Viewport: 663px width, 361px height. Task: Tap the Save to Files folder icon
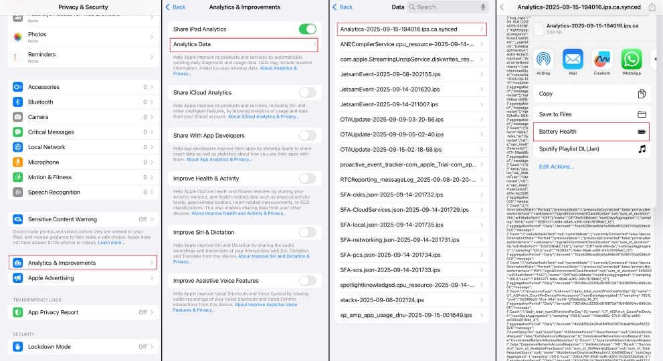pyautogui.click(x=642, y=114)
